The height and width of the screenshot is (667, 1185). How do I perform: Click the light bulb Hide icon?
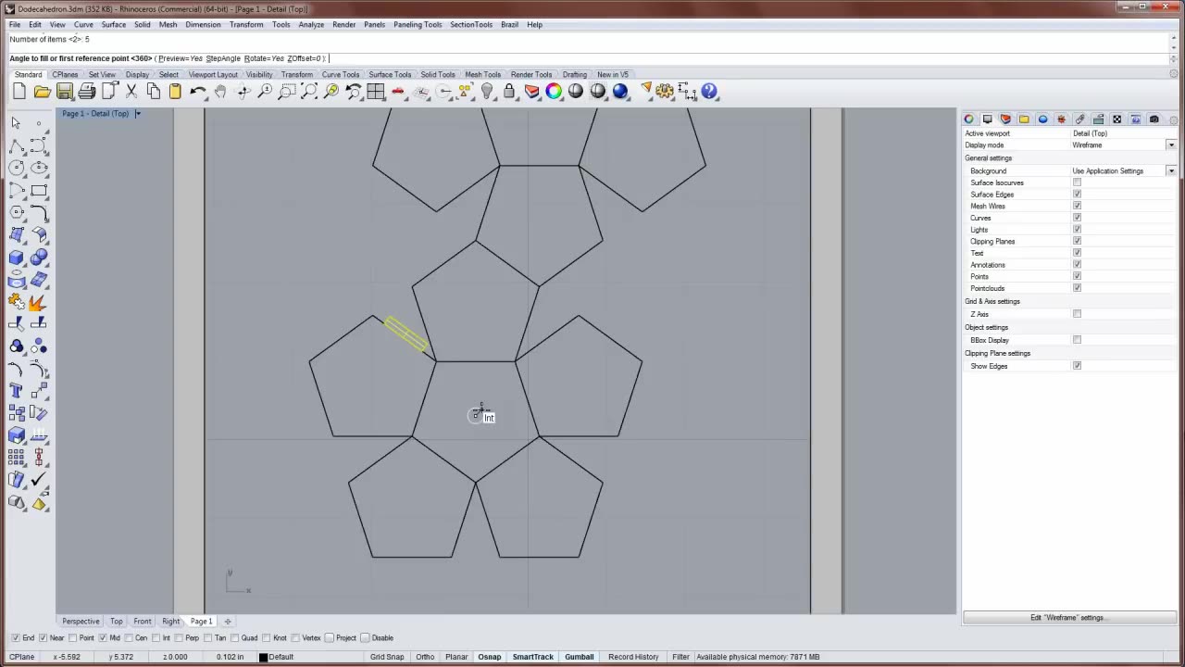[487, 91]
